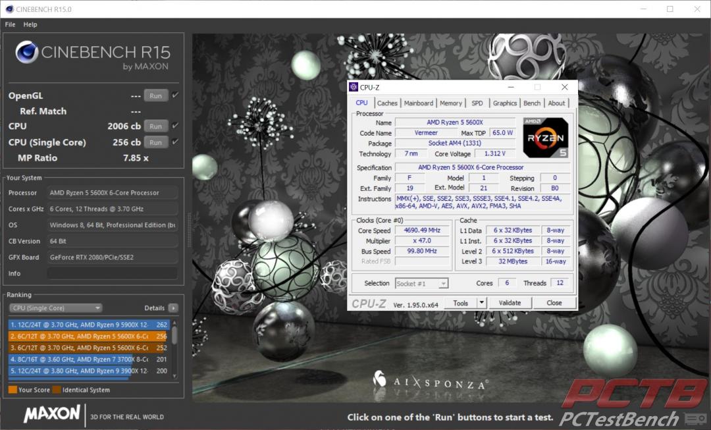Click the ranking Details arrow button
The width and height of the screenshot is (711, 430).
pos(173,308)
